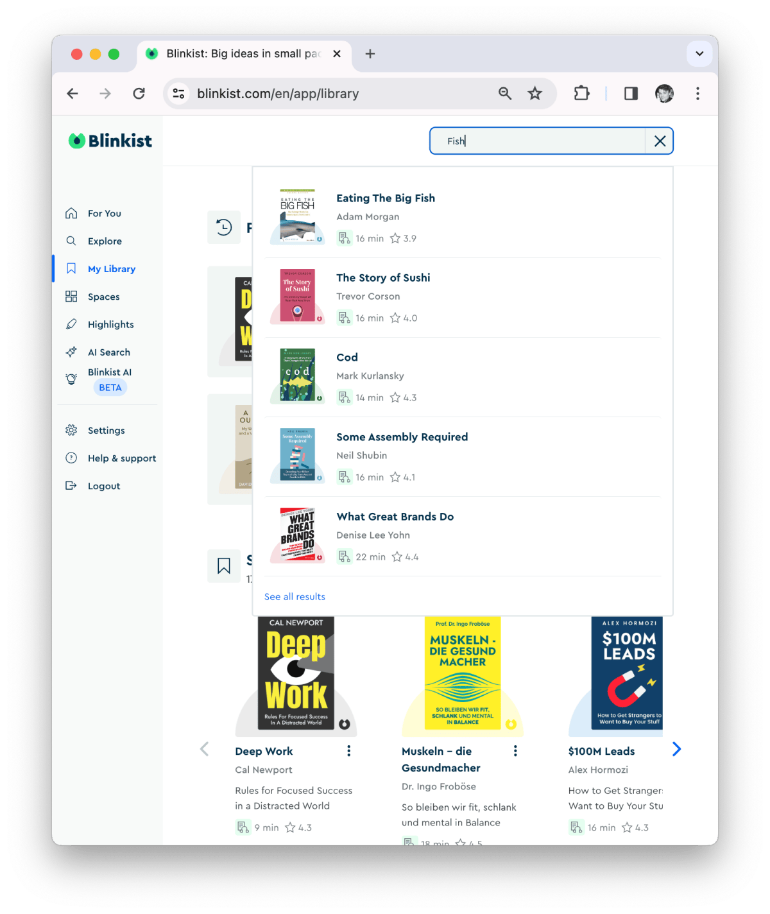Click browser forward arrow

point(105,94)
